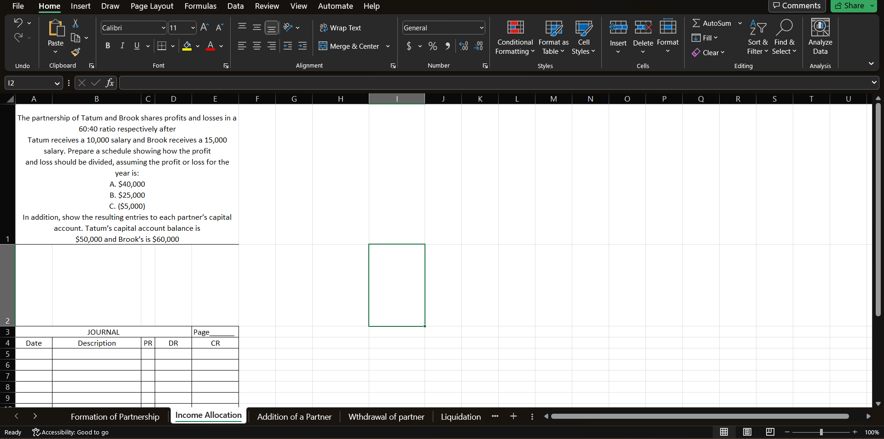
Task: Toggle Italic formatting
Action: point(122,46)
